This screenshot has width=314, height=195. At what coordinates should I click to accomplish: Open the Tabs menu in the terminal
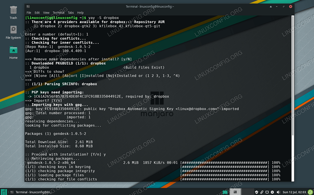click(x=71, y=13)
